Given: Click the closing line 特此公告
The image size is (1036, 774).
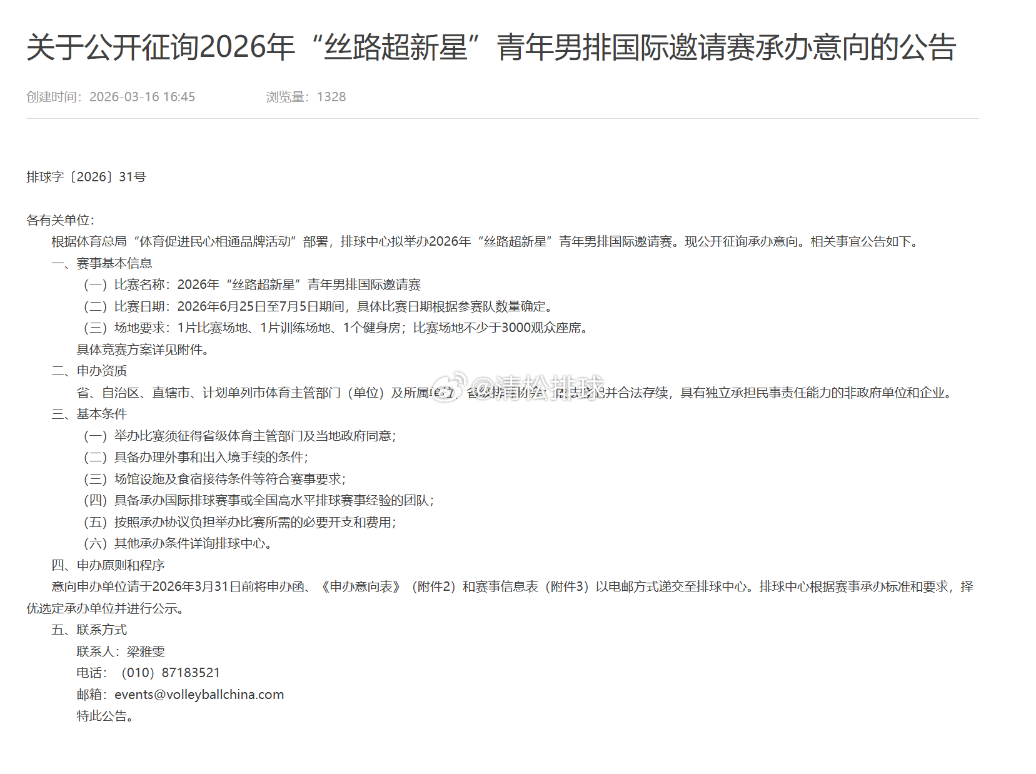Looking at the screenshot, I should click(x=104, y=716).
